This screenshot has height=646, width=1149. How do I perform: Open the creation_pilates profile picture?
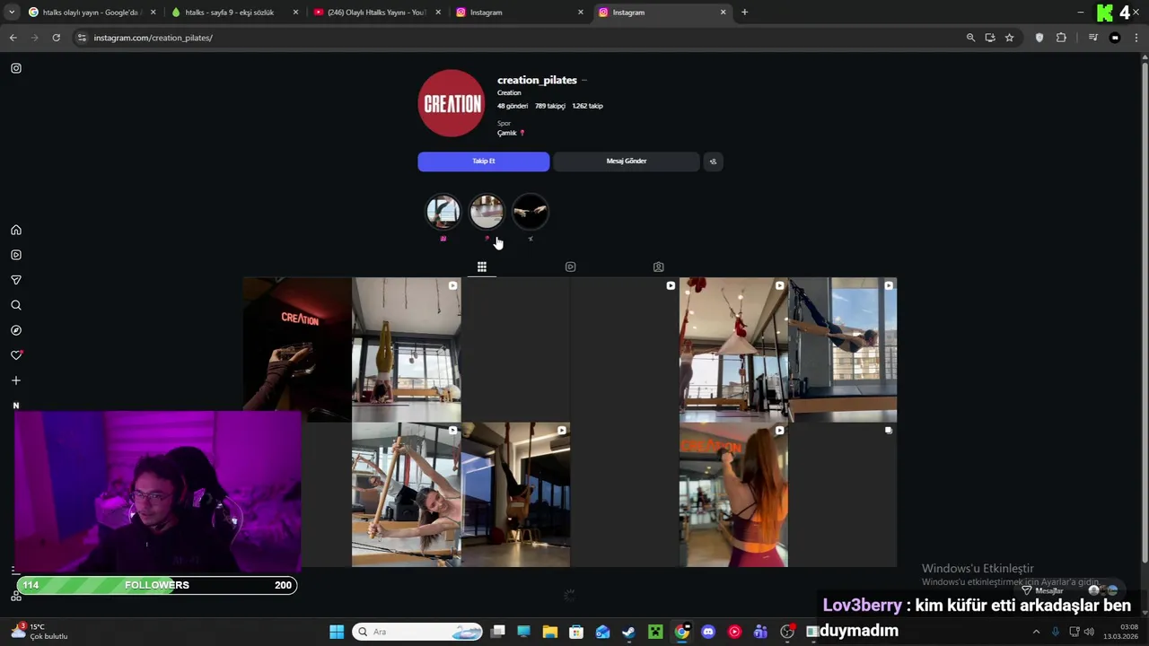452,103
